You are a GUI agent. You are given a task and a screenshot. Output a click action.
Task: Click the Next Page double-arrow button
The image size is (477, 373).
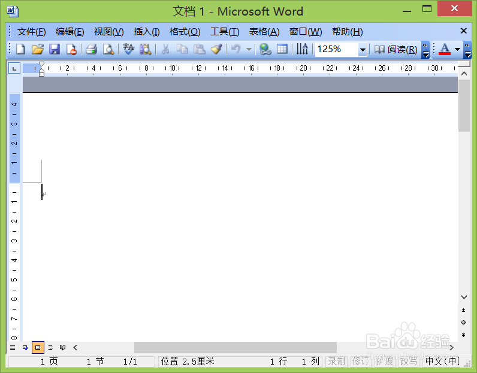click(x=464, y=335)
